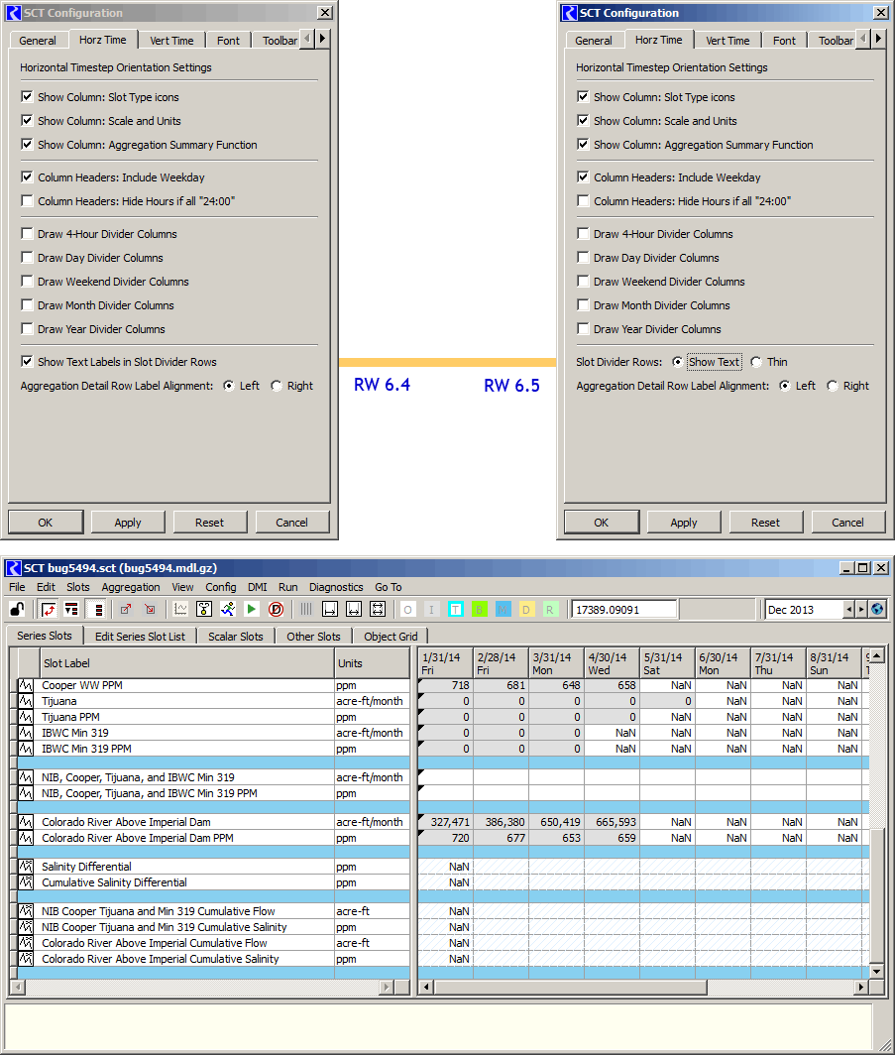Open run control with running figure icon
The height and width of the screenshot is (1055, 895).
pyautogui.click(x=228, y=610)
